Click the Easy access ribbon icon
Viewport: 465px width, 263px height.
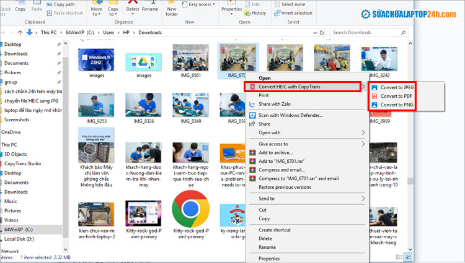pyautogui.click(x=184, y=4)
